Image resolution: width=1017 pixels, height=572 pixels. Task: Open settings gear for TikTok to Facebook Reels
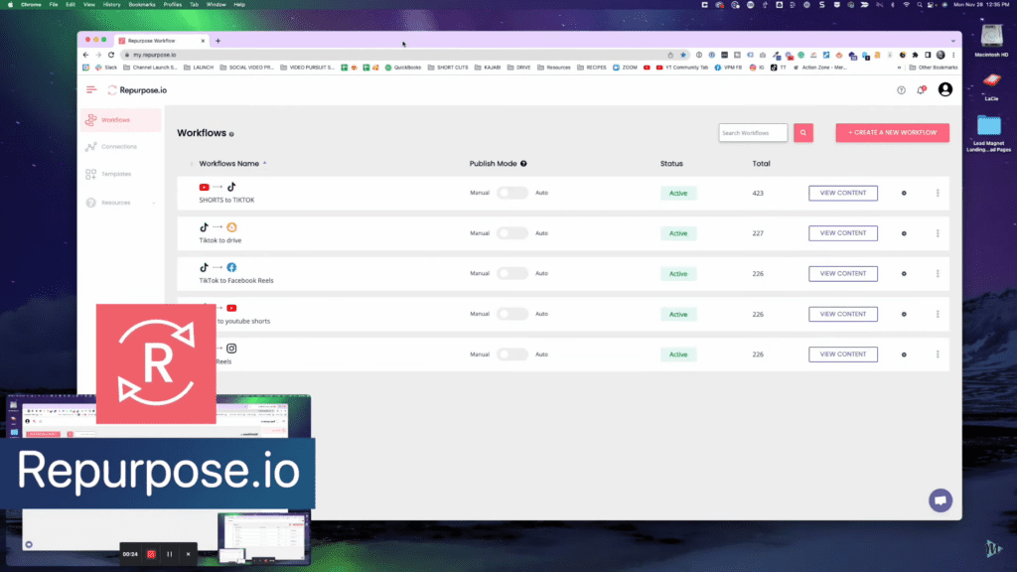904,274
